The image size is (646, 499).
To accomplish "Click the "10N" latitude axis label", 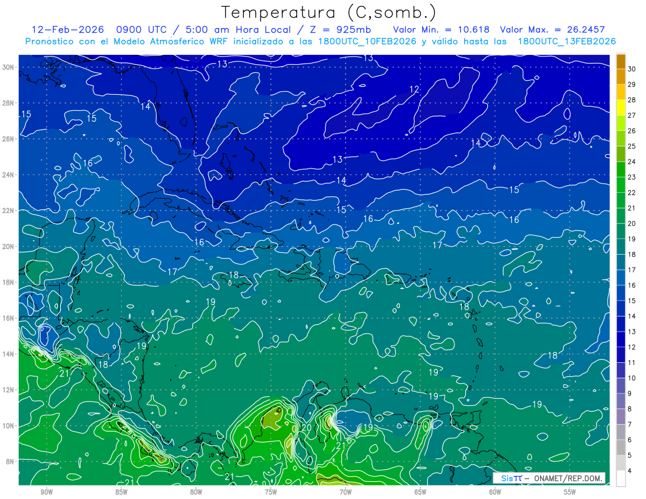I will (9, 426).
